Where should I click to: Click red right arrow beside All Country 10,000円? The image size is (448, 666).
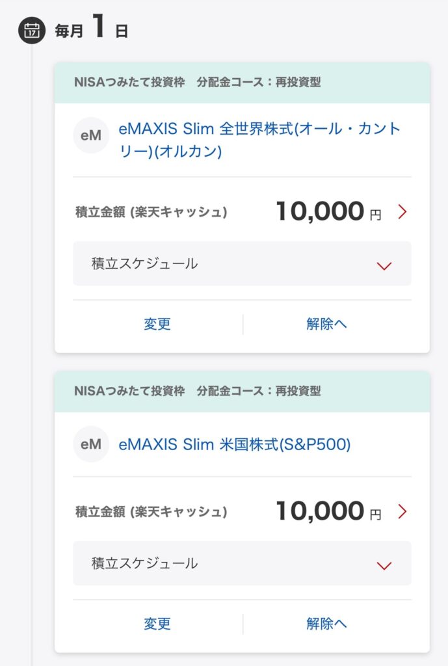(x=402, y=212)
